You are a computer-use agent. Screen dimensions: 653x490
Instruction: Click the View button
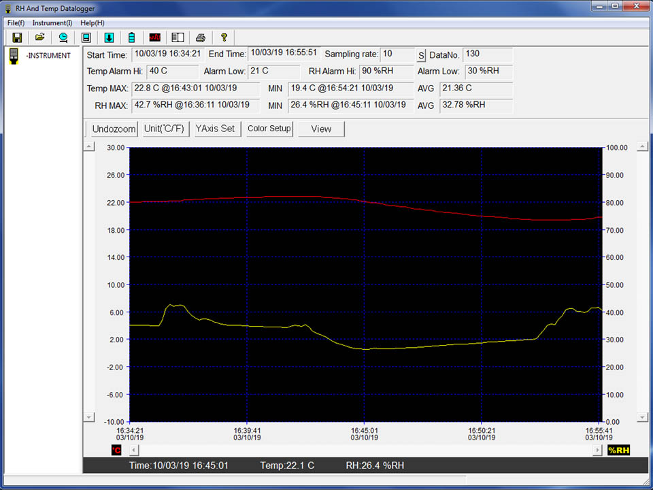(x=321, y=129)
